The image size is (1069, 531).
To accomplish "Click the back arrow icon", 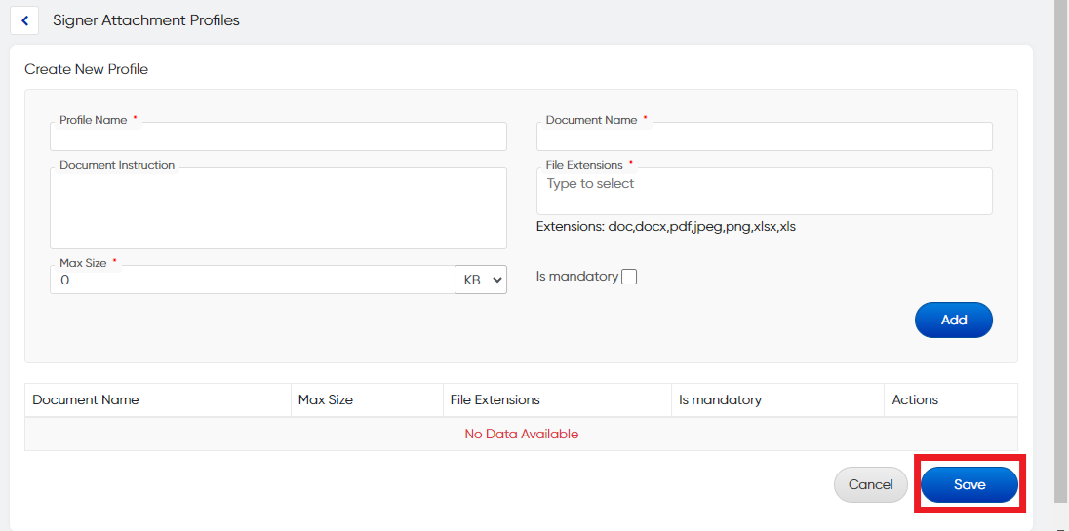I will 24,20.
